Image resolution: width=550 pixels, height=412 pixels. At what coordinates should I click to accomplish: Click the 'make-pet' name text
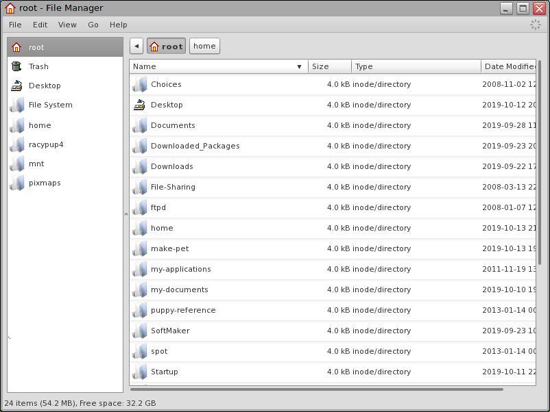[170, 248]
